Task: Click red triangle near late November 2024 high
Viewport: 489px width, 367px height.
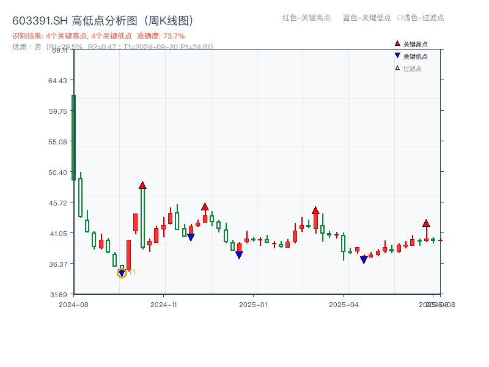Action: tap(205, 207)
